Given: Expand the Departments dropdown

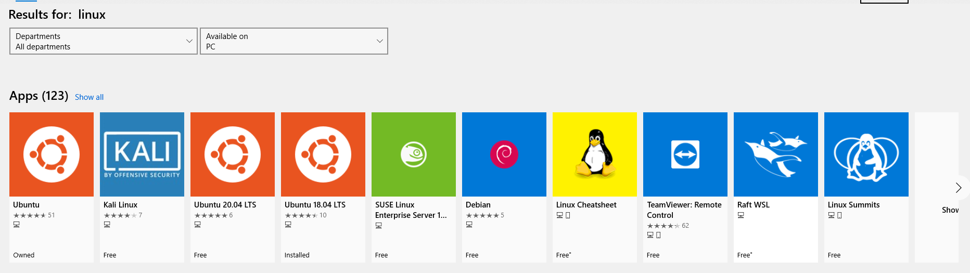Looking at the screenshot, I should tap(104, 41).
